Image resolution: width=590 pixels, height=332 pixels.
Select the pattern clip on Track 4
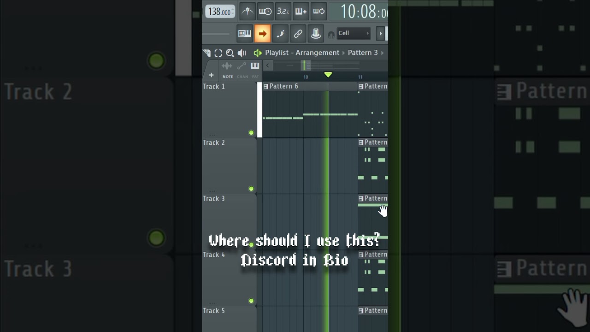(x=373, y=278)
